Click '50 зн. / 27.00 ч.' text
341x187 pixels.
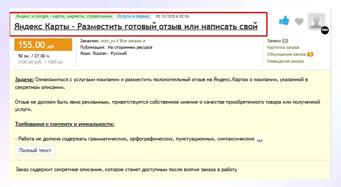pos(34,56)
